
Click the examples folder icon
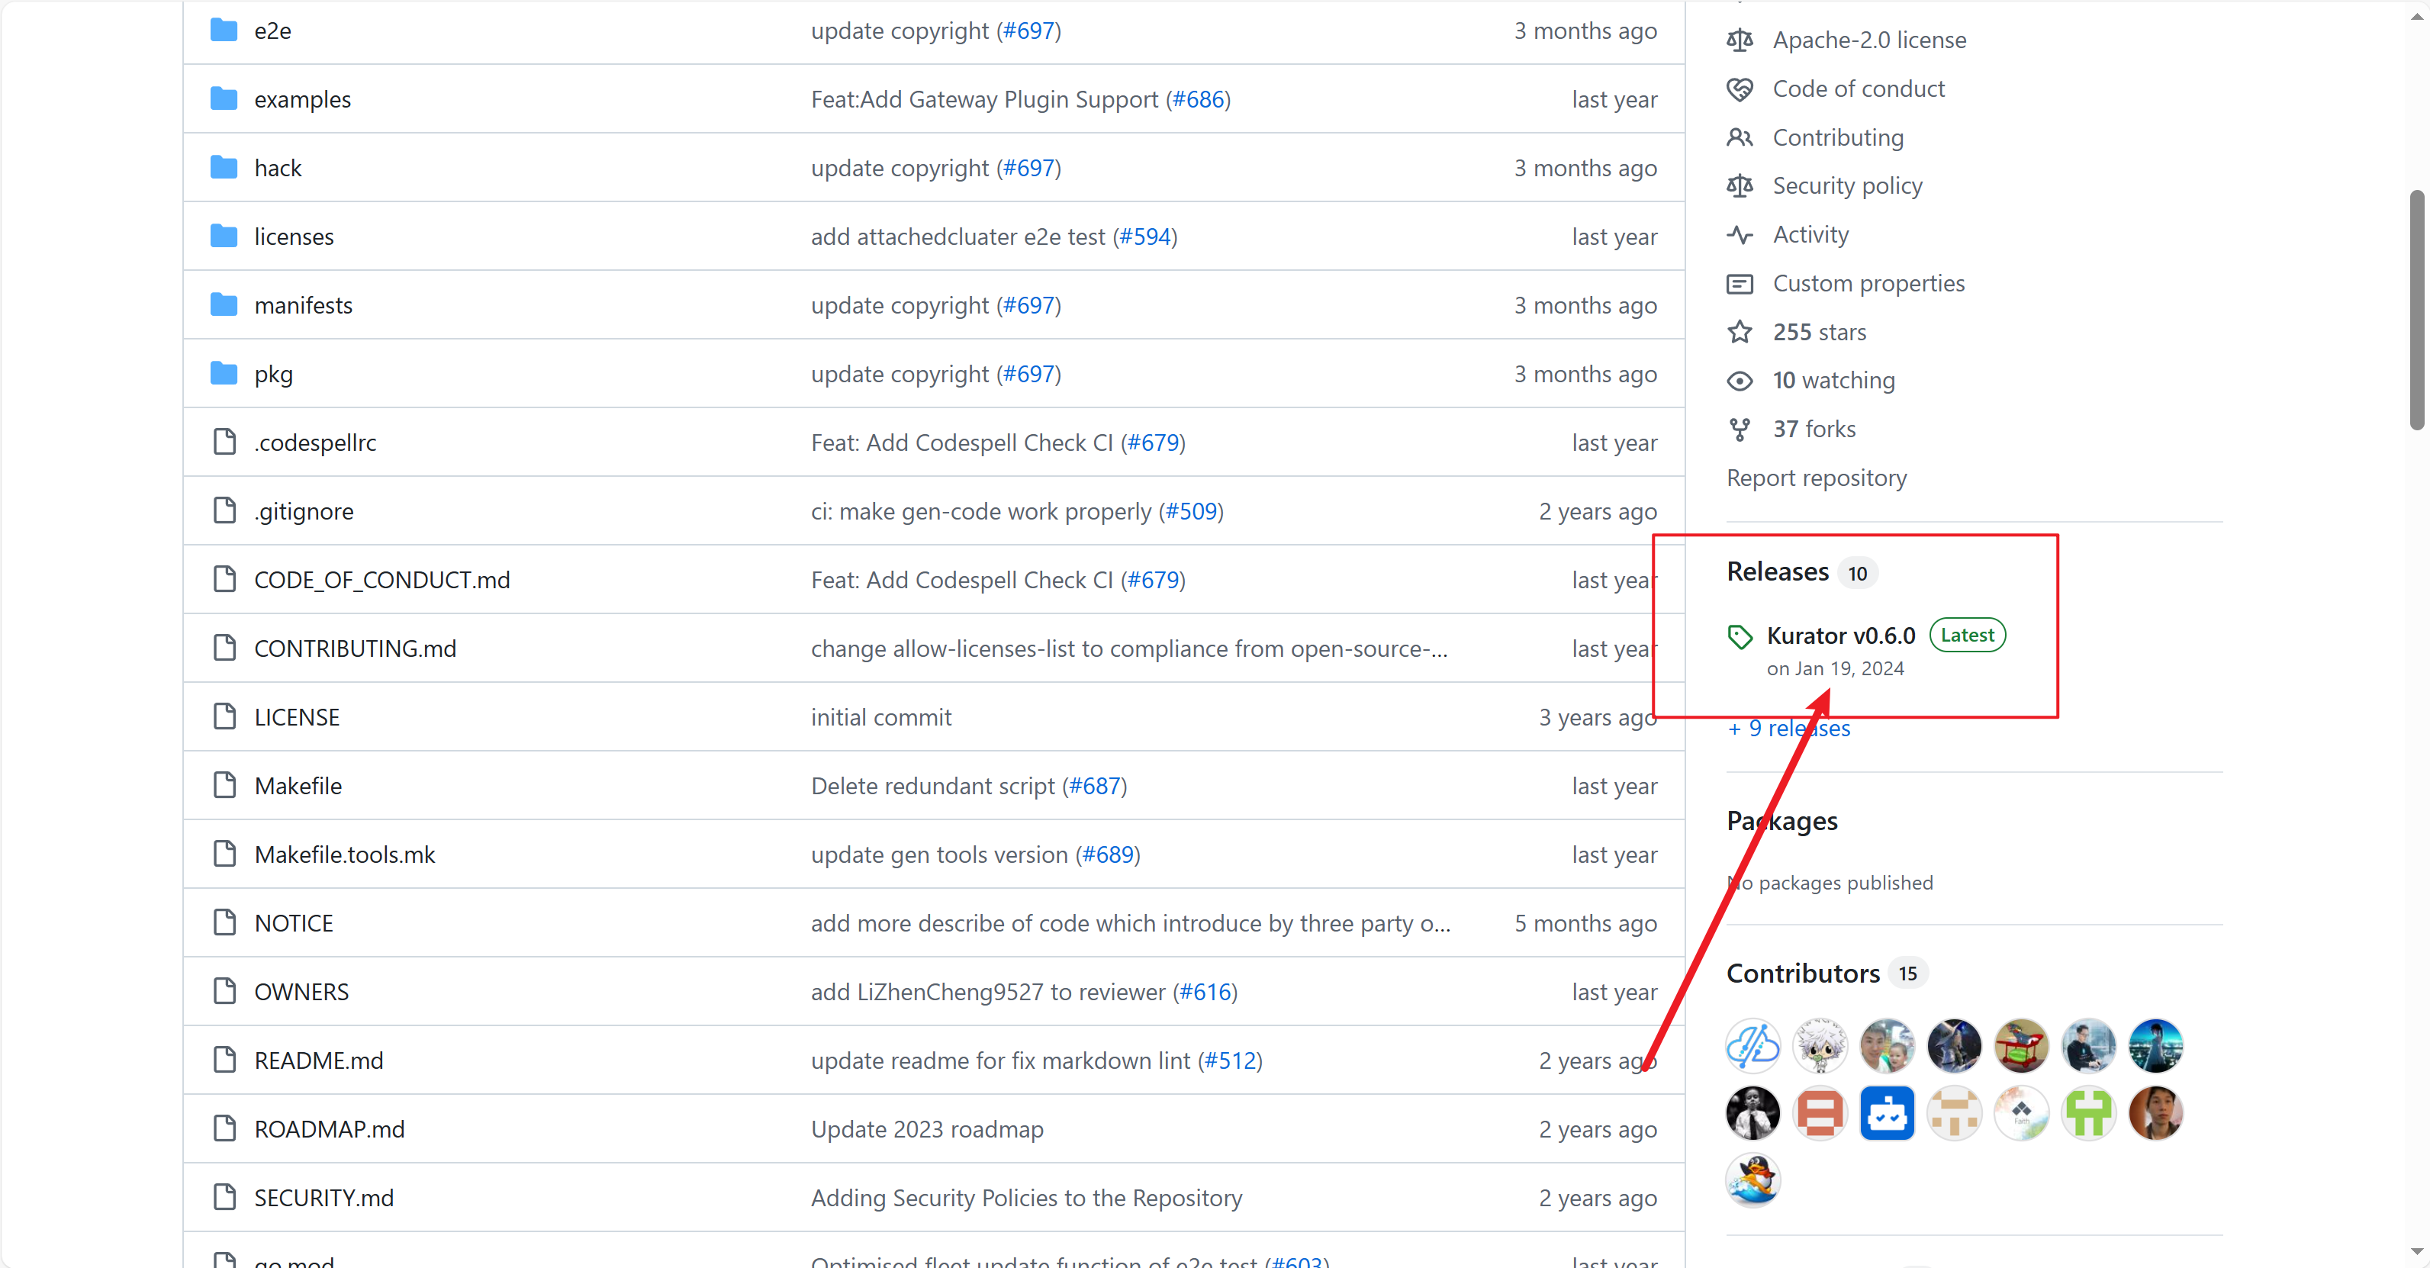(x=224, y=99)
